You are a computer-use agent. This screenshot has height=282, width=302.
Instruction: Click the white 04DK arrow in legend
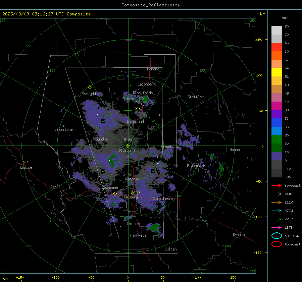coord(276,194)
